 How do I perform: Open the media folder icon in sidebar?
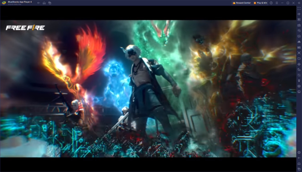(299, 59)
